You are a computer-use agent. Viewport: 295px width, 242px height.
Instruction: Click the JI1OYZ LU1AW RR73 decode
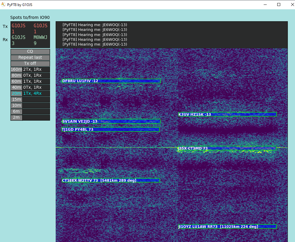(x=228, y=226)
